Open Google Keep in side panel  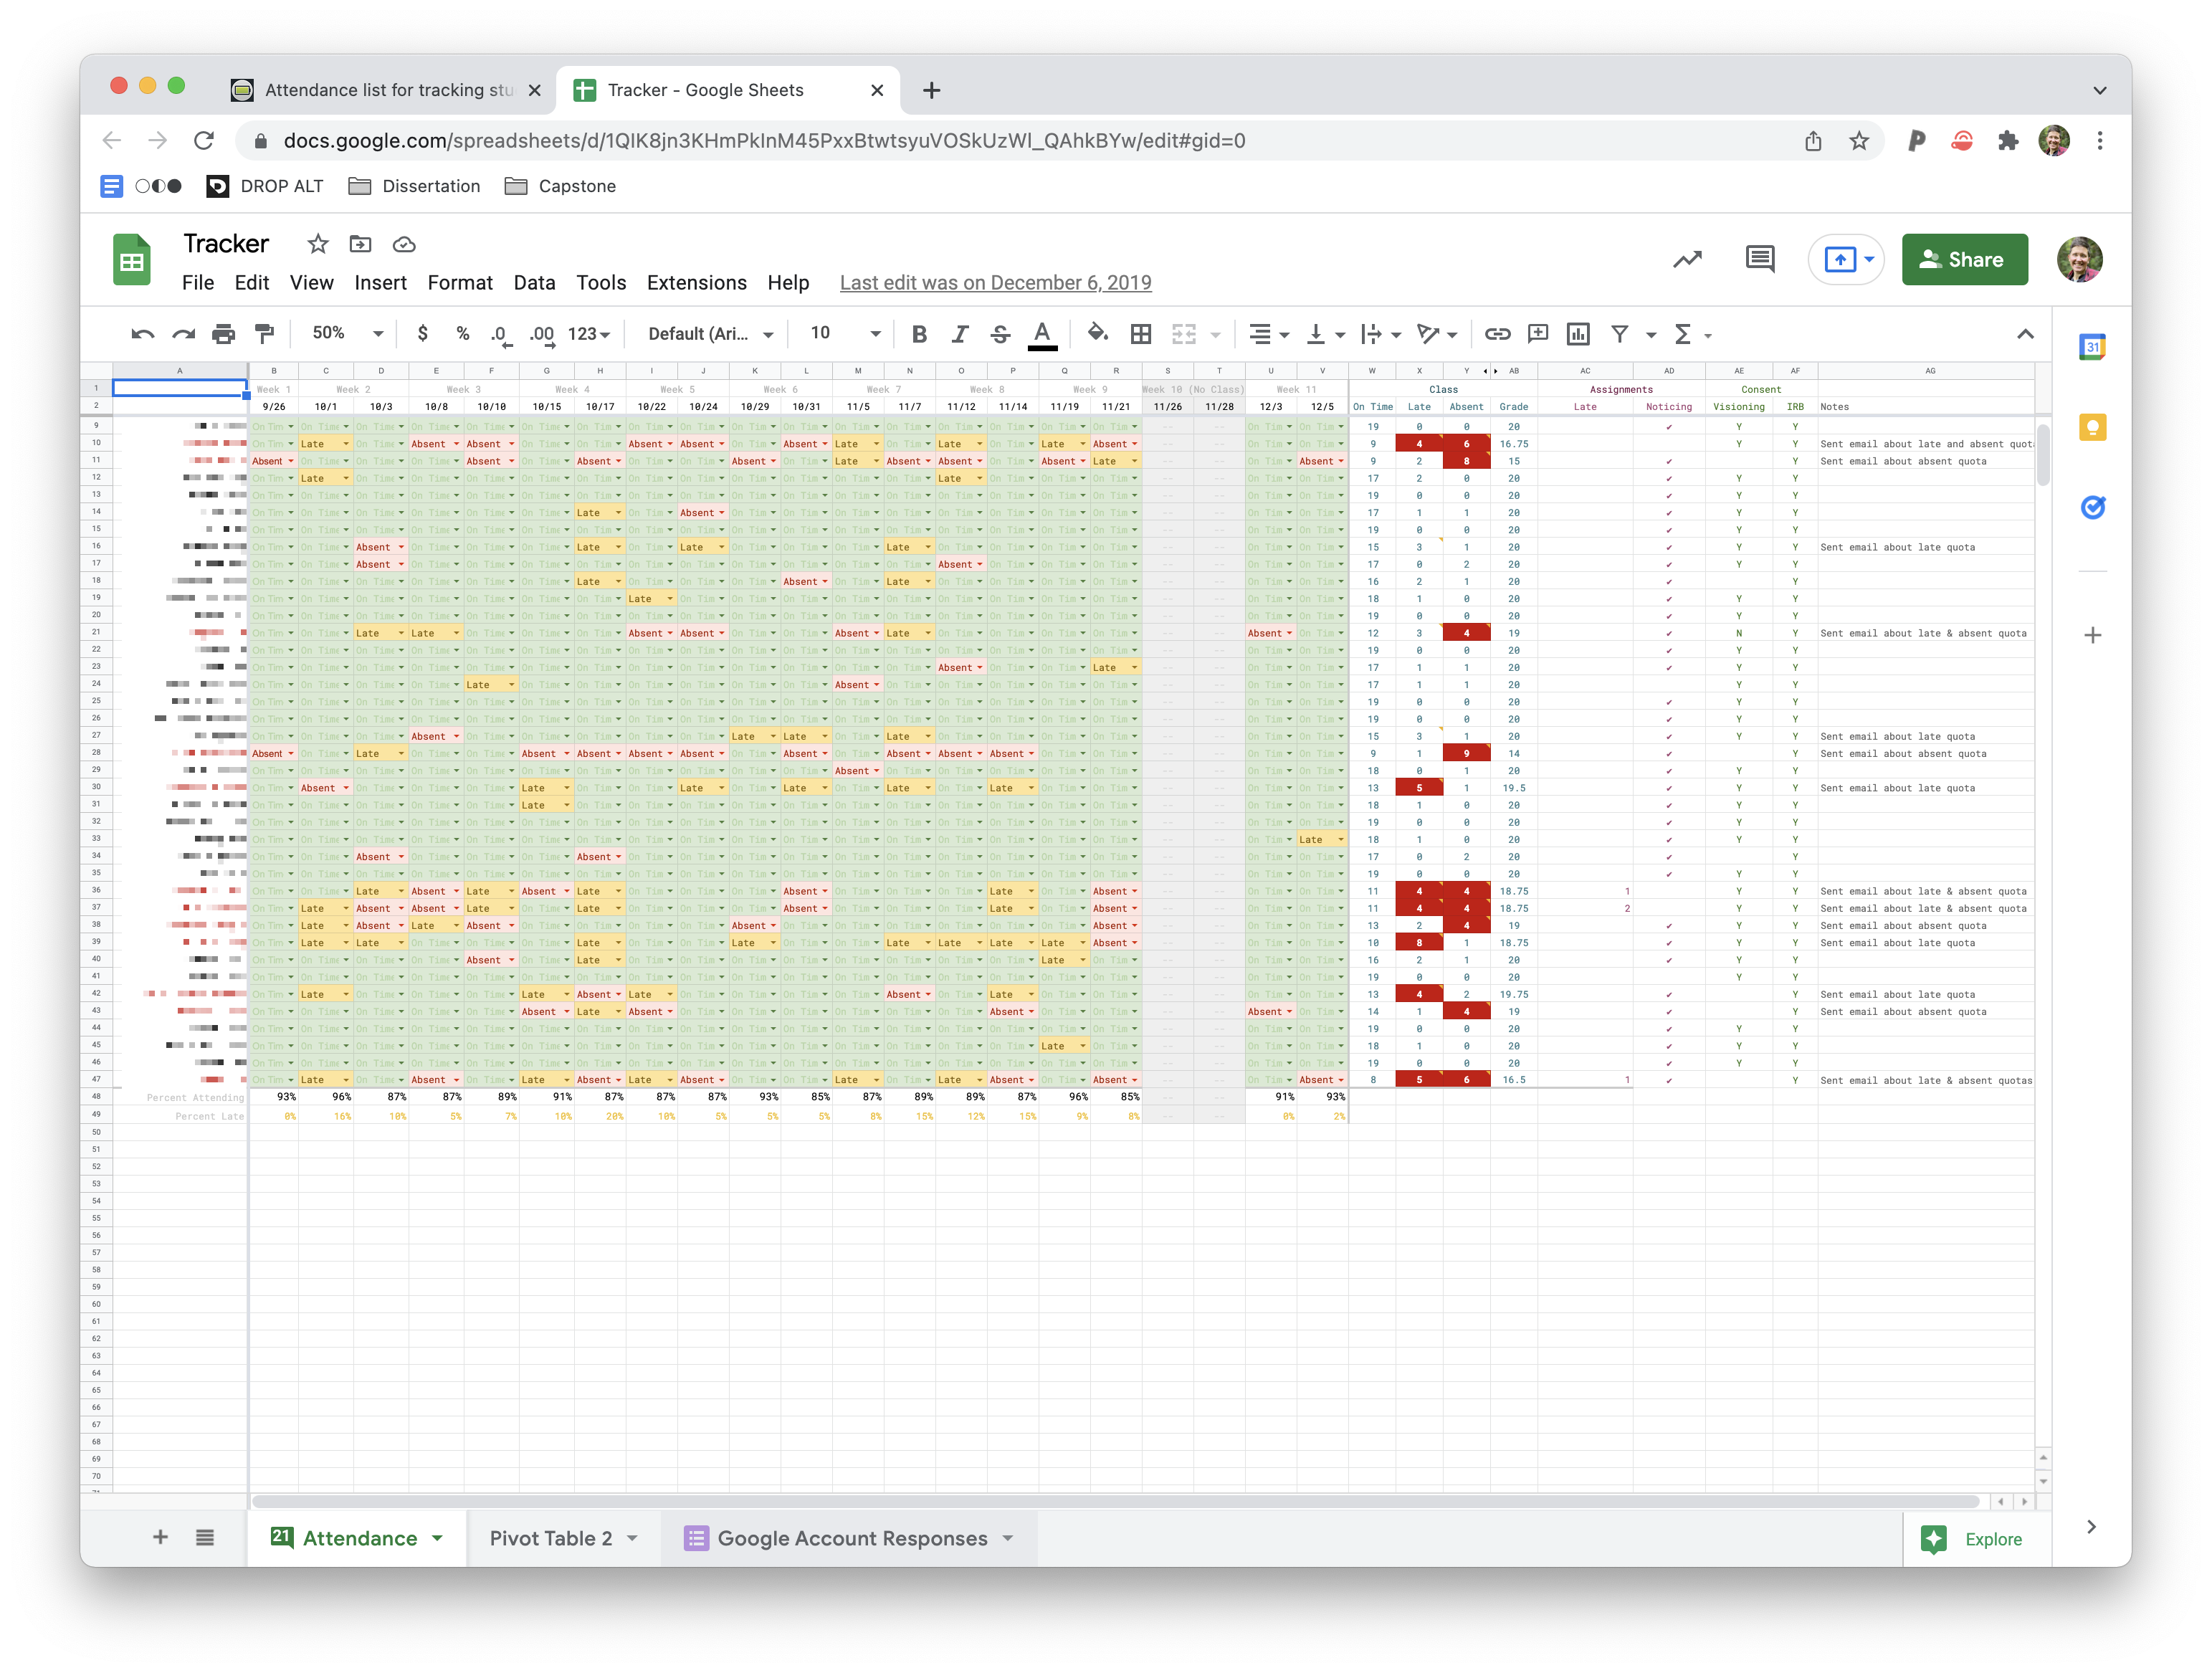[2092, 428]
